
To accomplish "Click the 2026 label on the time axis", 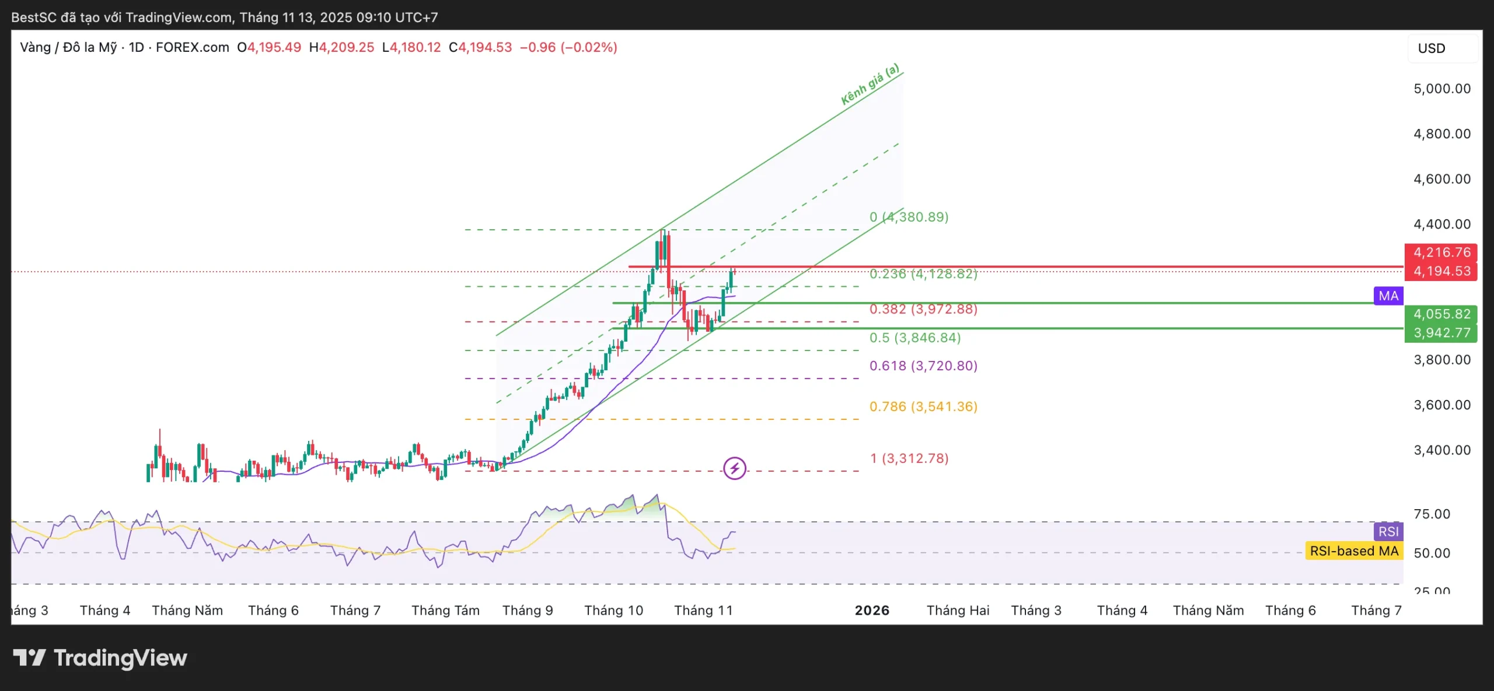I will click(872, 611).
